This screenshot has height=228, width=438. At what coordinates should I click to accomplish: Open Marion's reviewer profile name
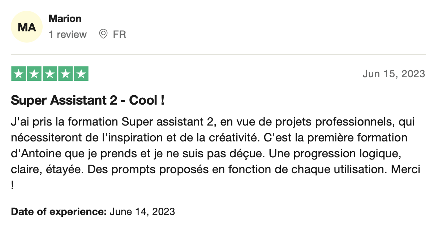coord(65,18)
